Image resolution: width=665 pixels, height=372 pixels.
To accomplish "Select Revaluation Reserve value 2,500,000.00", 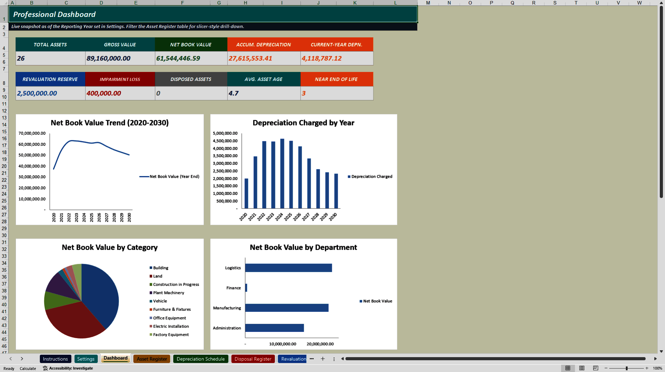I will coord(51,93).
